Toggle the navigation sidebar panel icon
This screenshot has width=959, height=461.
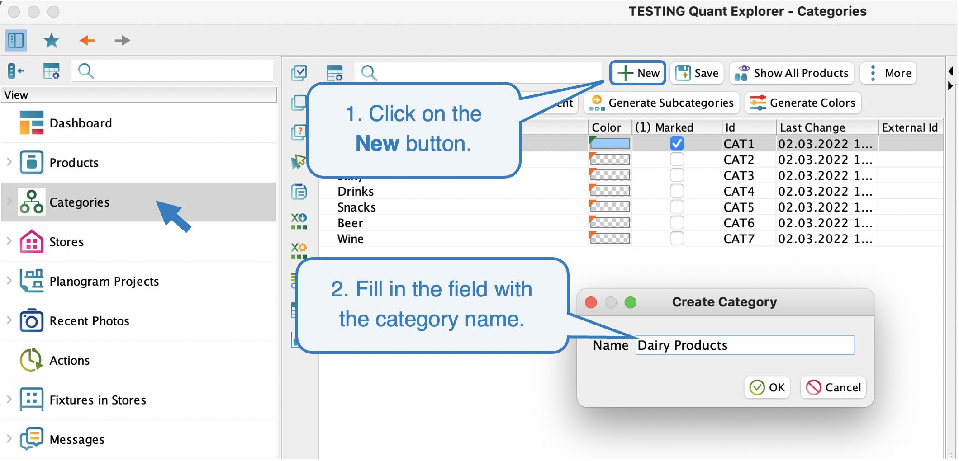tap(16, 41)
